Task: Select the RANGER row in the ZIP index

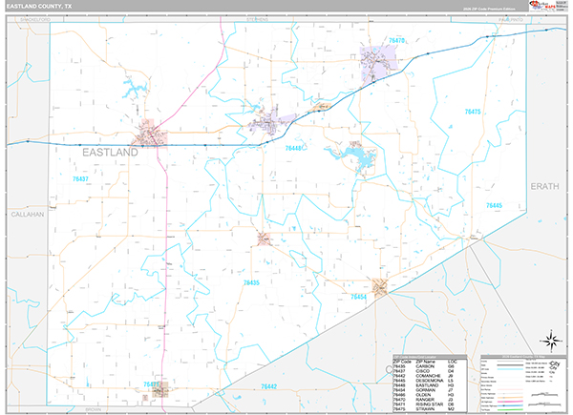Action: tap(430, 400)
